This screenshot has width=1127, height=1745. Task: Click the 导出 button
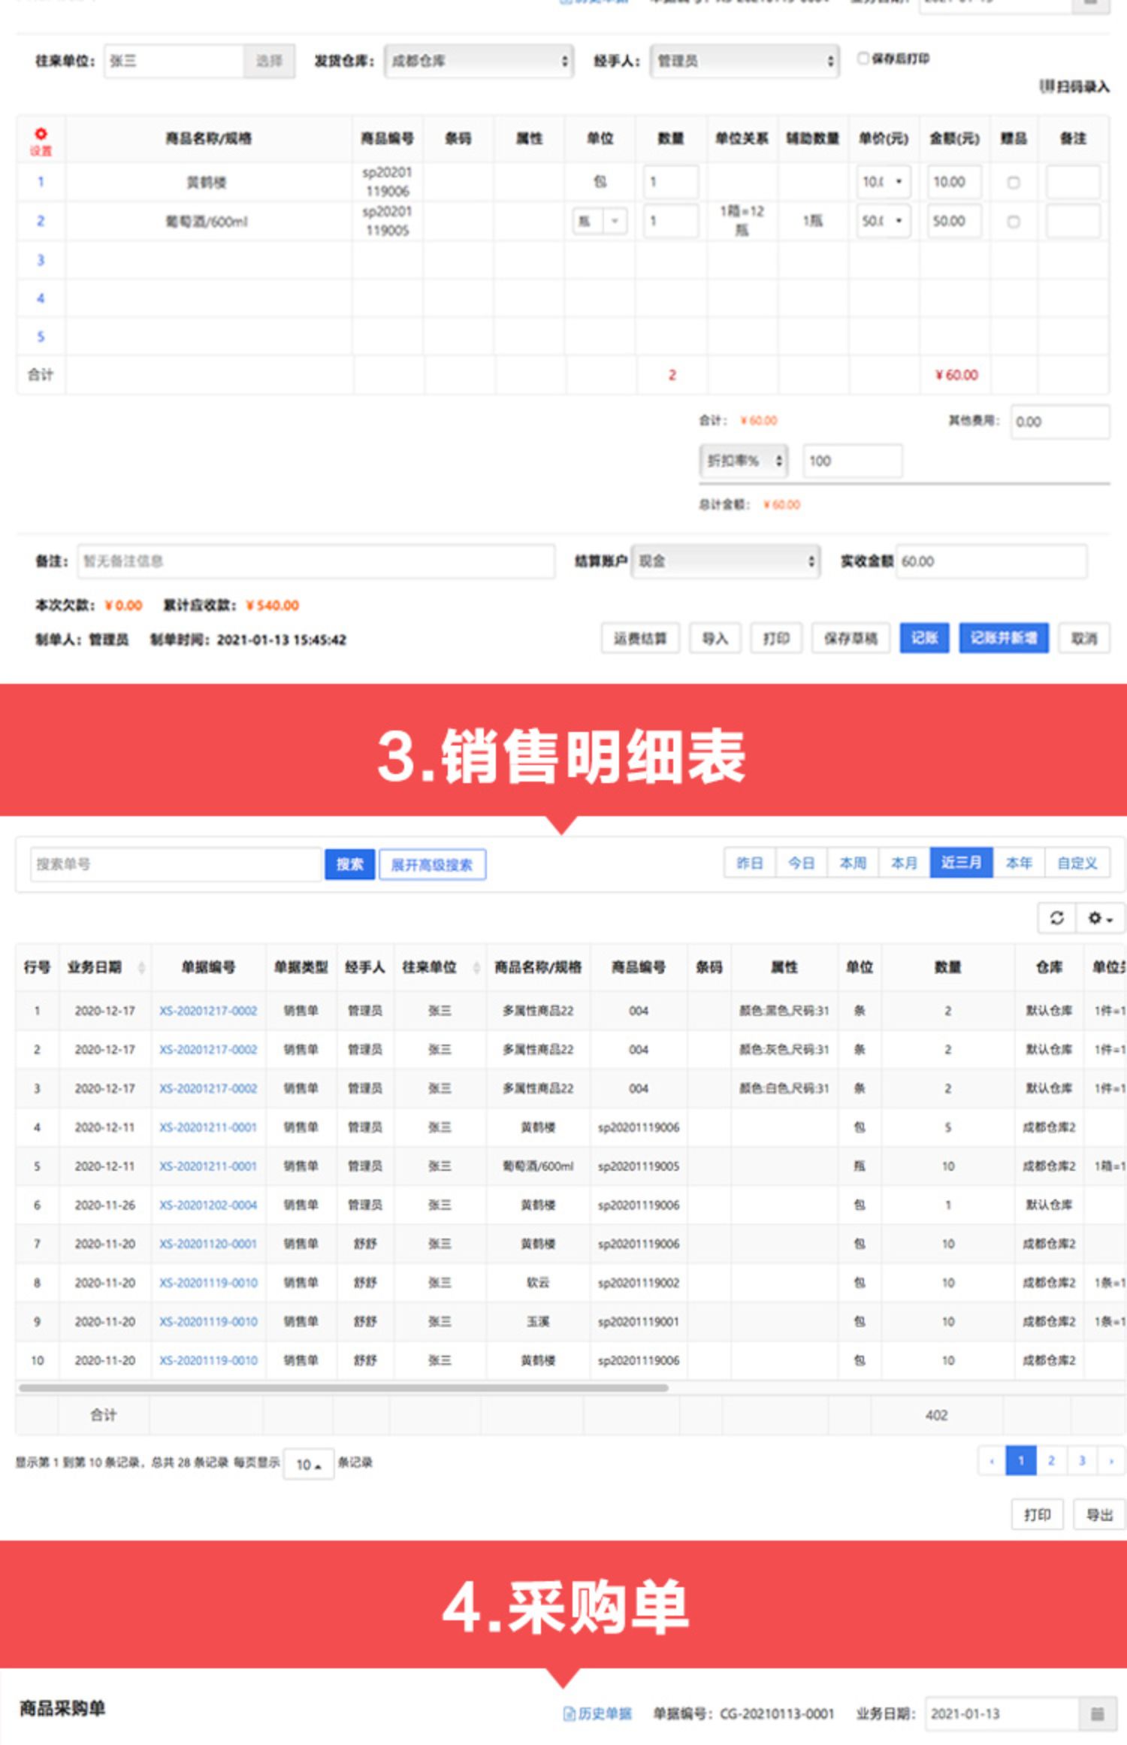point(1099,1514)
